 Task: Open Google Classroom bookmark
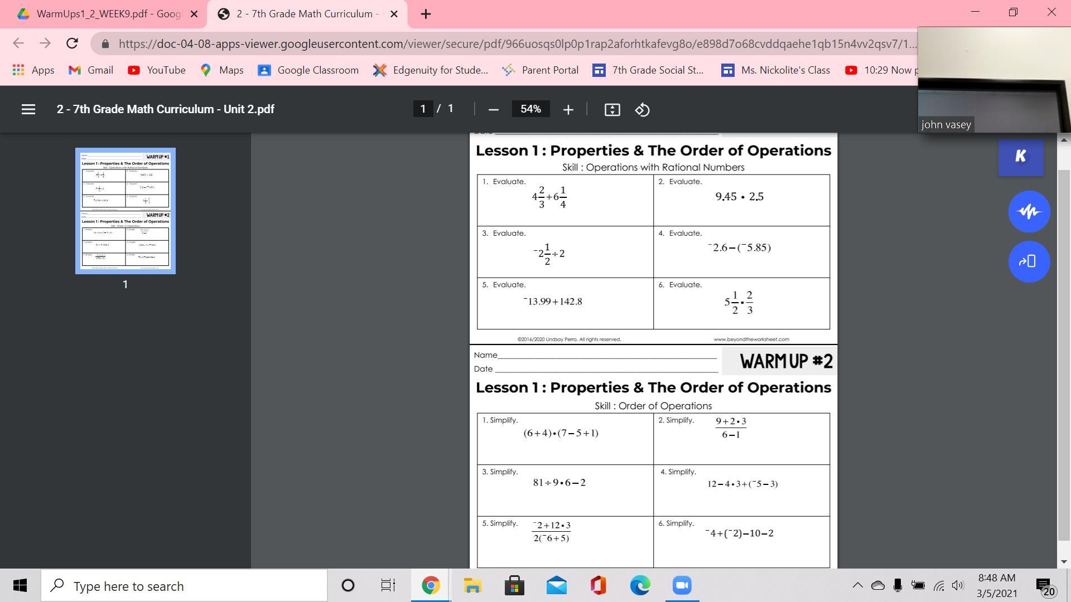(308, 70)
